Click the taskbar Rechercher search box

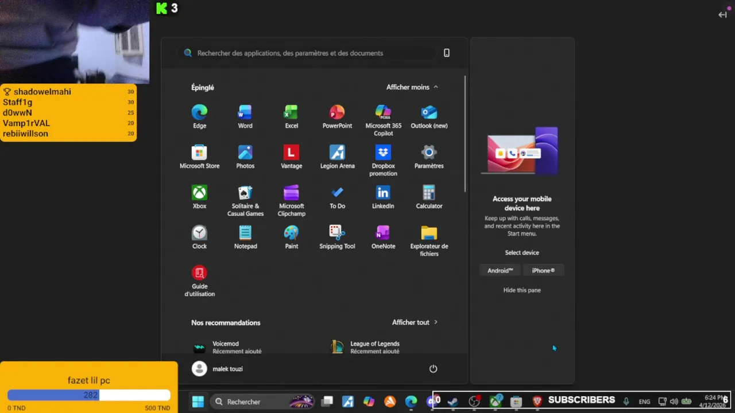pos(263,402)
